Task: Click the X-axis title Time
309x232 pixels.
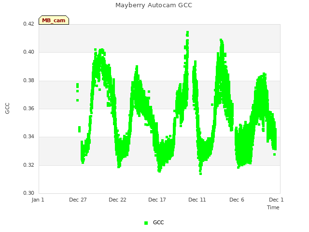Action: (273, 207)
